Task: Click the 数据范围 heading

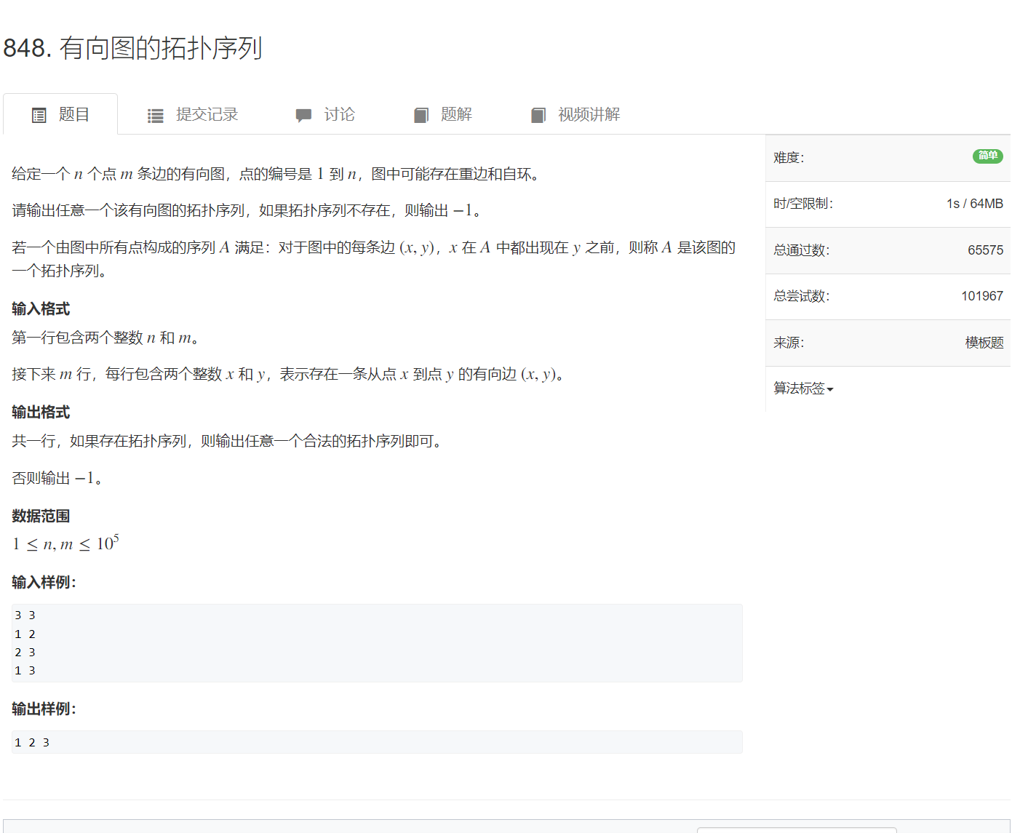Action: 41,516
